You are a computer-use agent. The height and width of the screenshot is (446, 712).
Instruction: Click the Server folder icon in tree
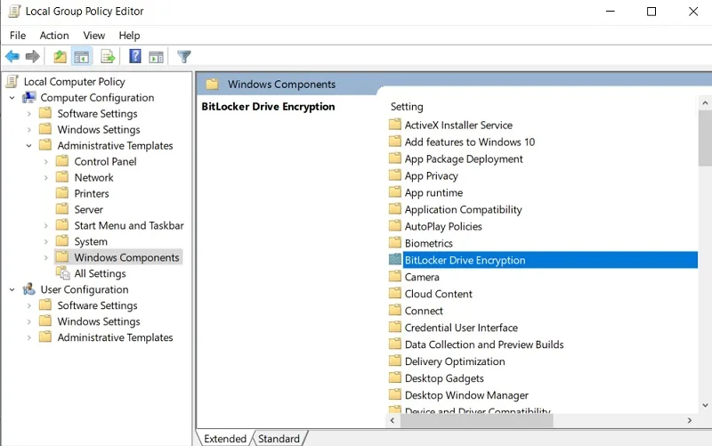click(62, 209)
